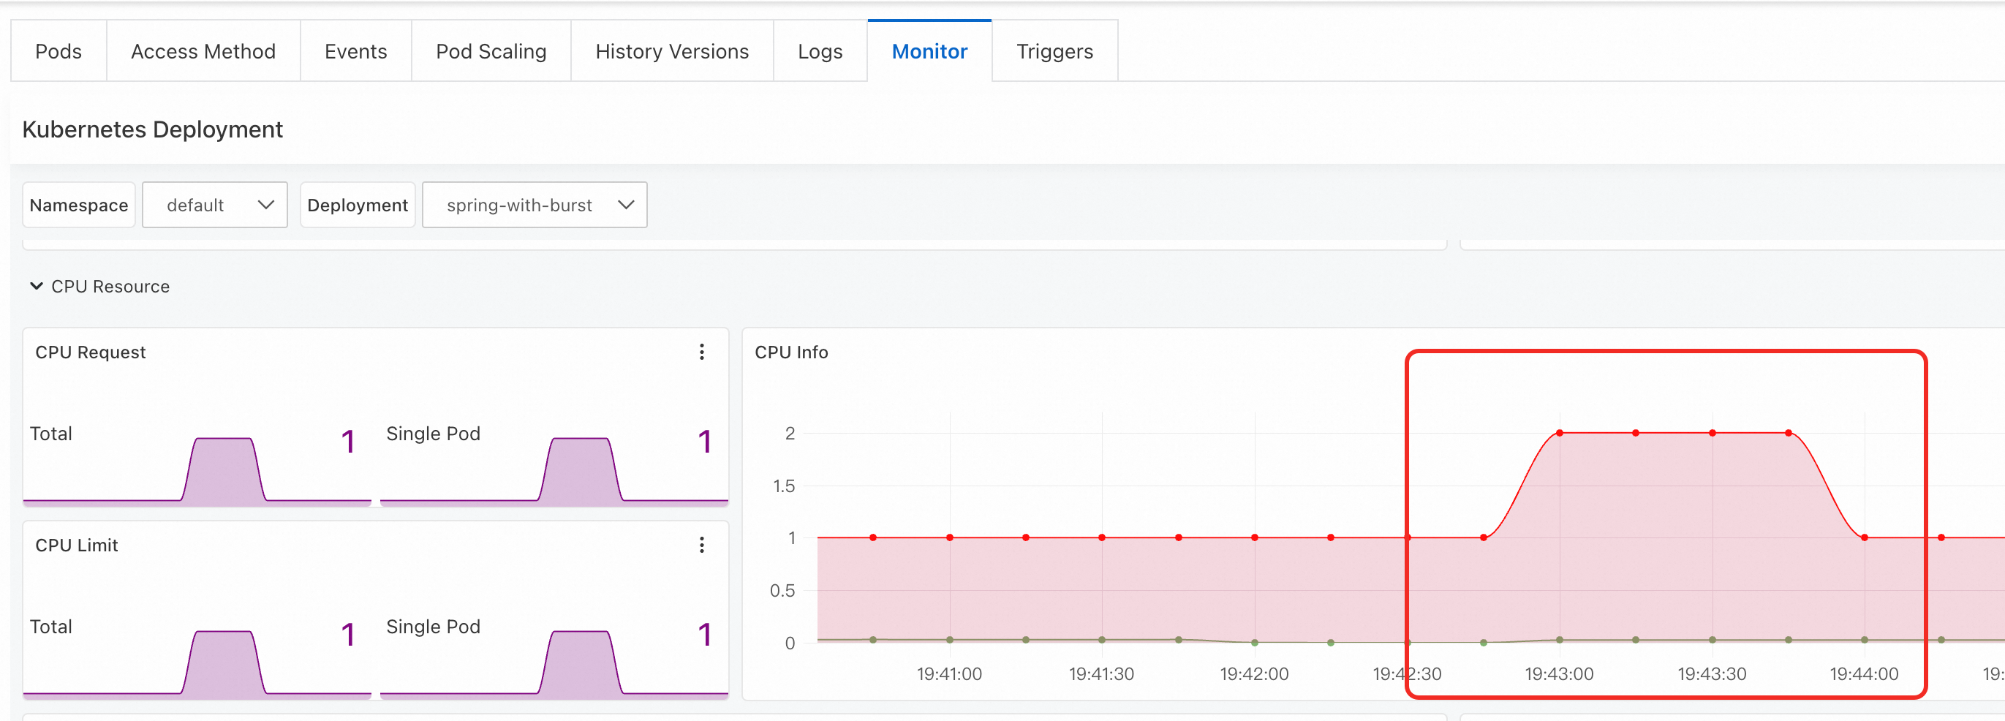Open the Pods tab
Screen dimensions: 2005x721
click(58, 51)
